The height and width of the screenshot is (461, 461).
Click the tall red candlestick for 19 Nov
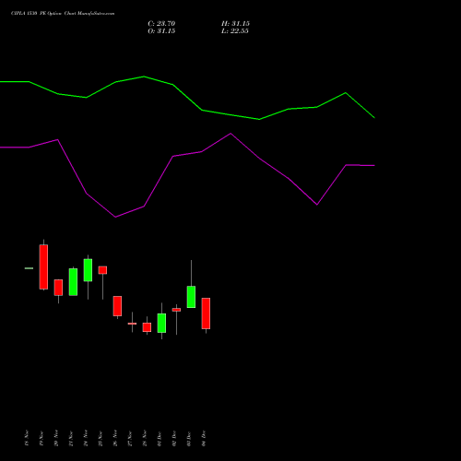(43, 266)
